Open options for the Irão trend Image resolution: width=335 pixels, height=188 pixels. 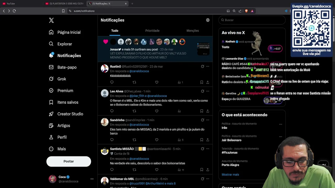(x=281, y=124)
